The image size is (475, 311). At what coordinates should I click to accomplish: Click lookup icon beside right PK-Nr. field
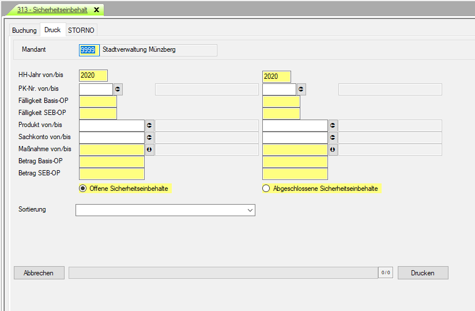[x=301, y=89]
